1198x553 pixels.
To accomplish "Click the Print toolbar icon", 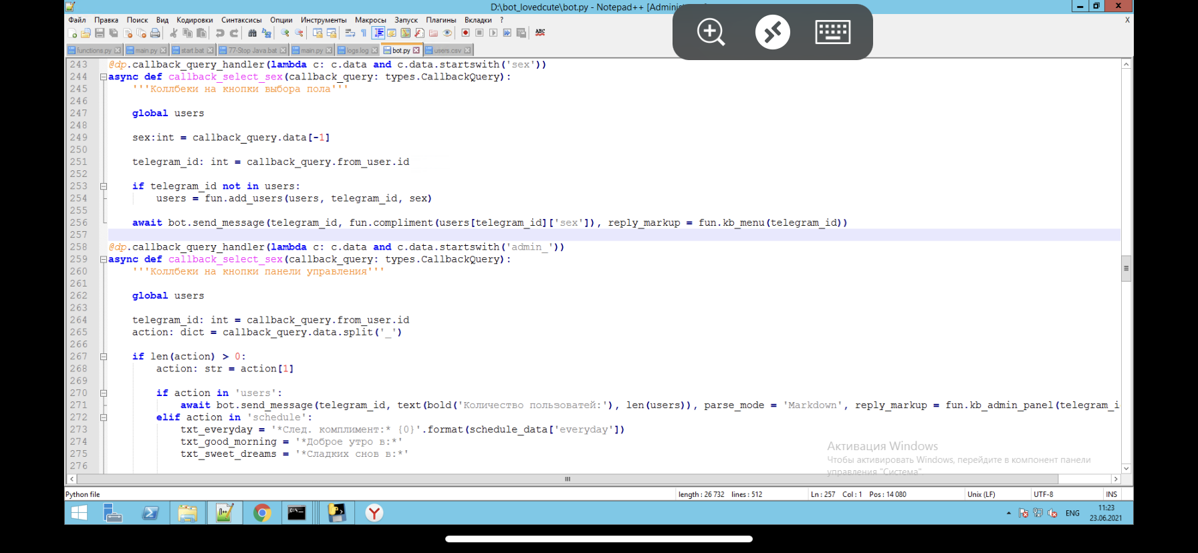I will [x=155, y=33].
